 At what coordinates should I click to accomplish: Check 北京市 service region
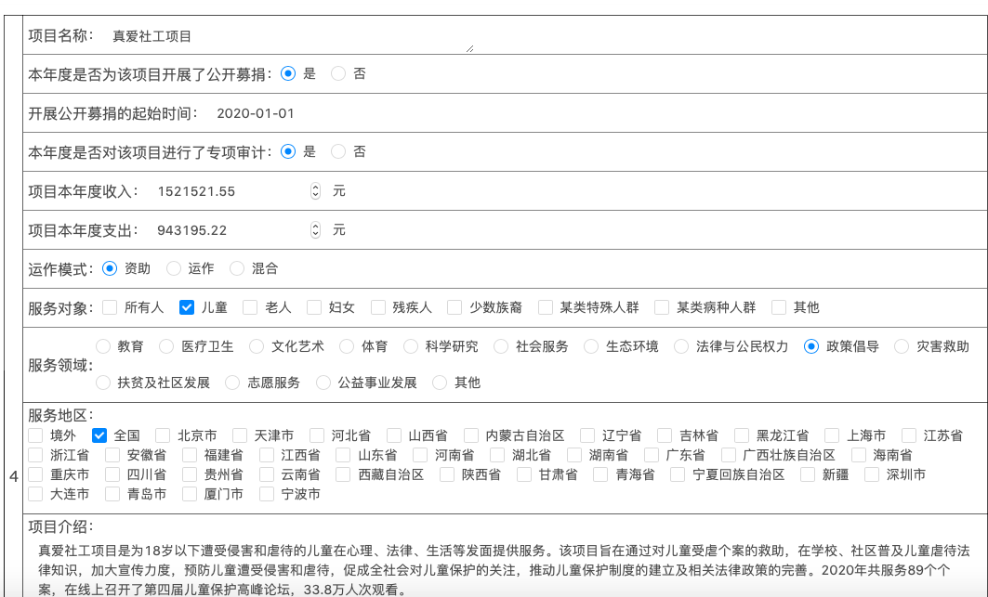tap(163, 435)
